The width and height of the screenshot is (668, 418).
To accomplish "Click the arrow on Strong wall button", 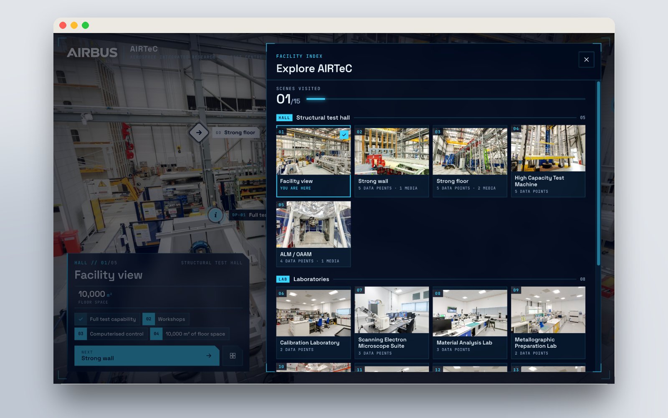I will 209,356.
